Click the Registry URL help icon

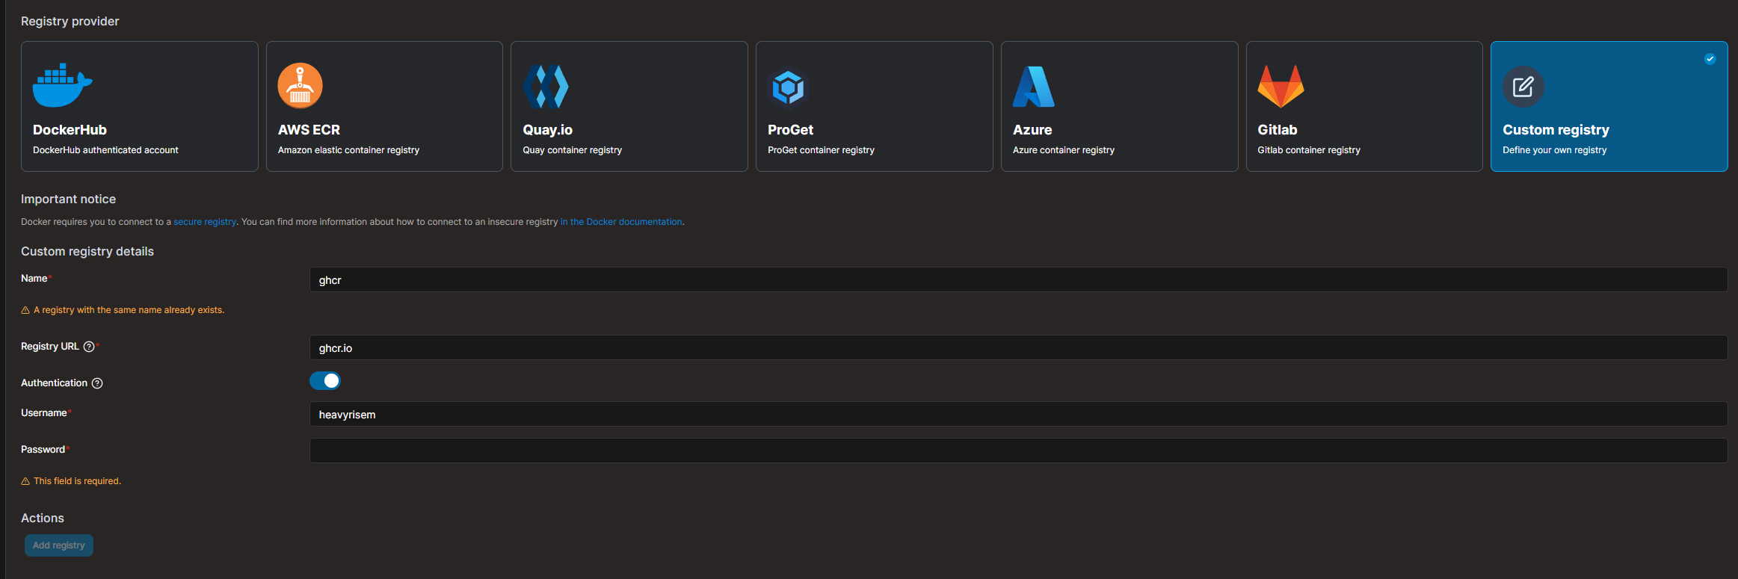point(89,347)
